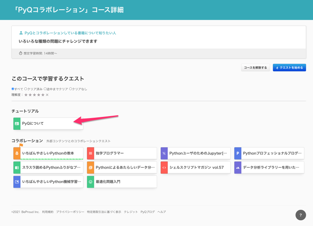Click the smiley icon for 最適化問題入門

[x=90, y=182]
